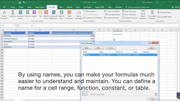Open Calculation Options menu
The width and height of the screenshot is (180, 101).
point(152,15)
